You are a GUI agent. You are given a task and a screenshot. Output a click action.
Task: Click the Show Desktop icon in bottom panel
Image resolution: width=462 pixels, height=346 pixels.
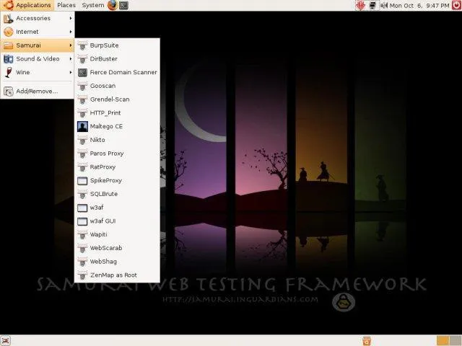pos(6,340)
